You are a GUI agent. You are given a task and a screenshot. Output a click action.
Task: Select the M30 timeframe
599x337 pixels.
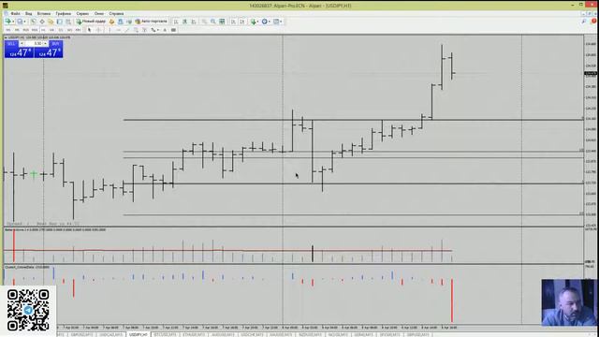pyautogui.click(x=35, y=30)
